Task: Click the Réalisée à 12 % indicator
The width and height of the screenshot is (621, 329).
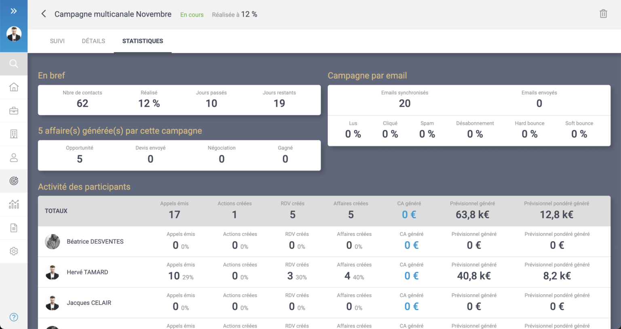Action: pyautogui.click(x=234, y=14)
